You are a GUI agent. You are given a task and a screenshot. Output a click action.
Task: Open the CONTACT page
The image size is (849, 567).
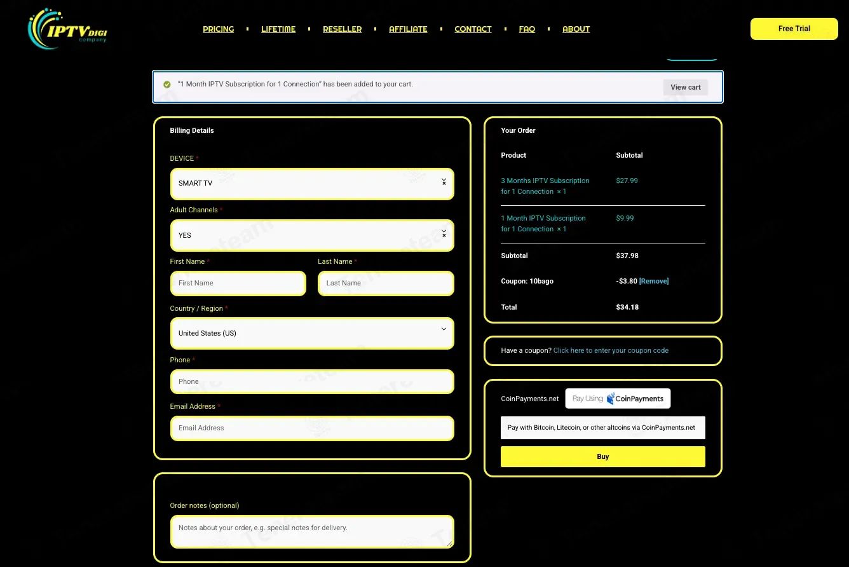473,29
